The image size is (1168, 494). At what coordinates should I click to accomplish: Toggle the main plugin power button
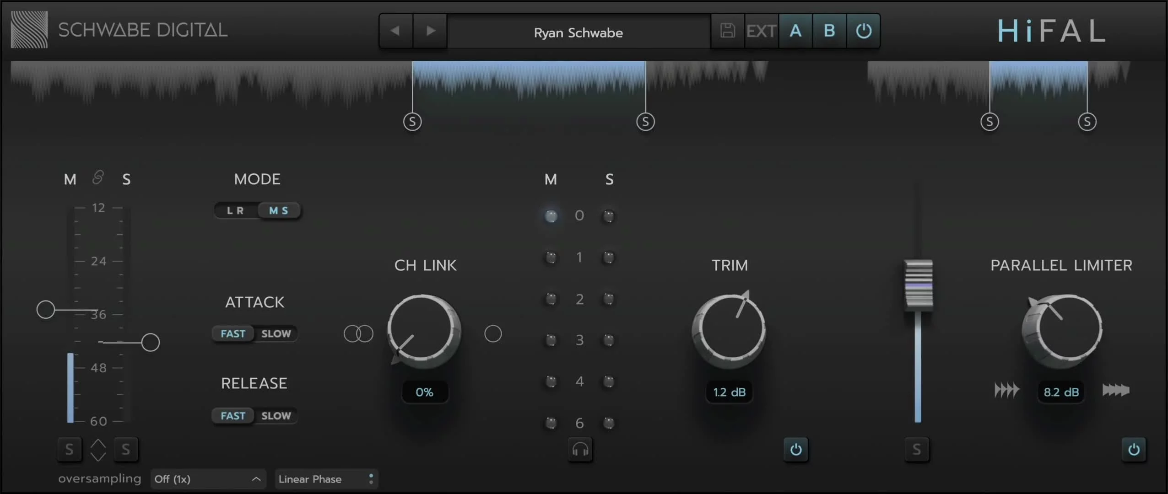coord(863,31)
